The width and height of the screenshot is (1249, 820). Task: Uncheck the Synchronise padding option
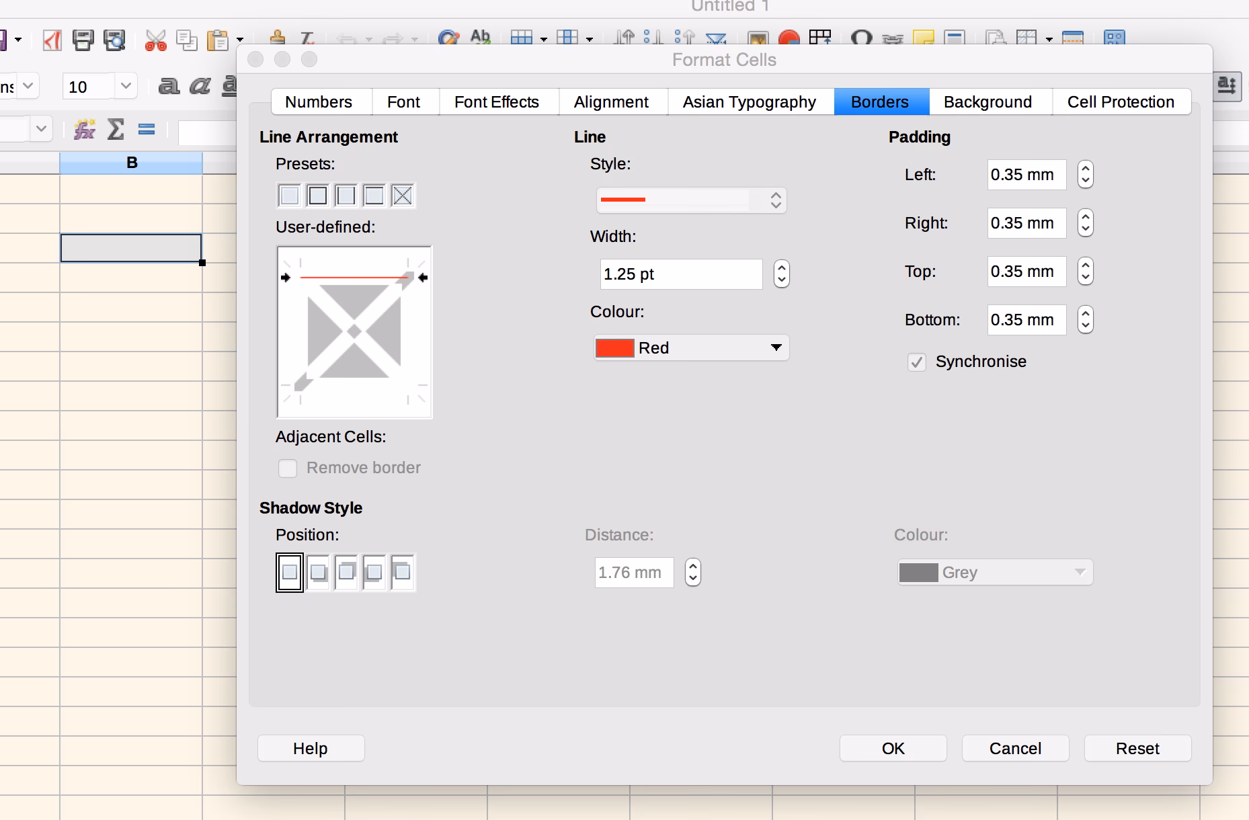click(917, 362)
